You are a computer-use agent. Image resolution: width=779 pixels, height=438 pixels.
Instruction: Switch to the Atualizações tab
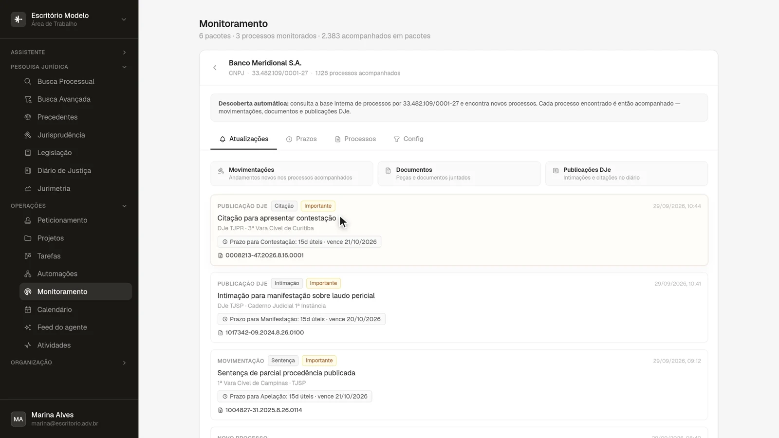tap(243, 139)
